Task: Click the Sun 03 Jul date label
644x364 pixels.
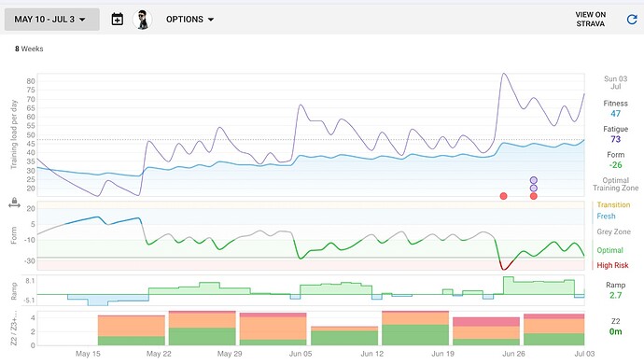Action: [x=615, y=82]
